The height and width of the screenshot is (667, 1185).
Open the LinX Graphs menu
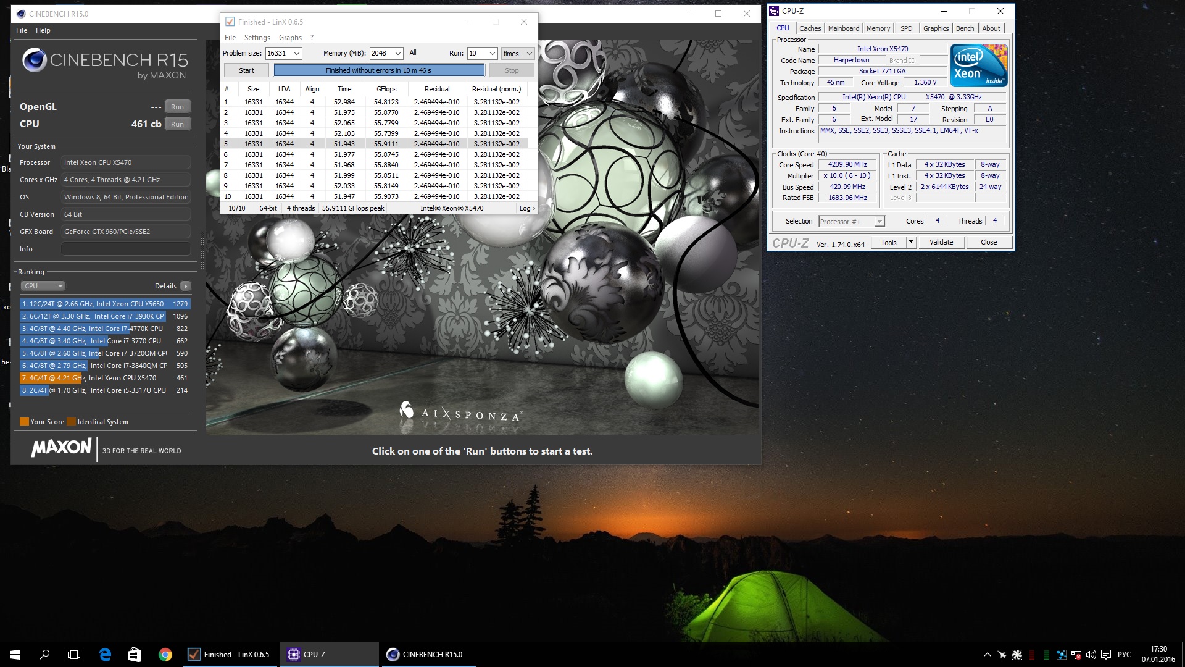click(x=290, y=38)
